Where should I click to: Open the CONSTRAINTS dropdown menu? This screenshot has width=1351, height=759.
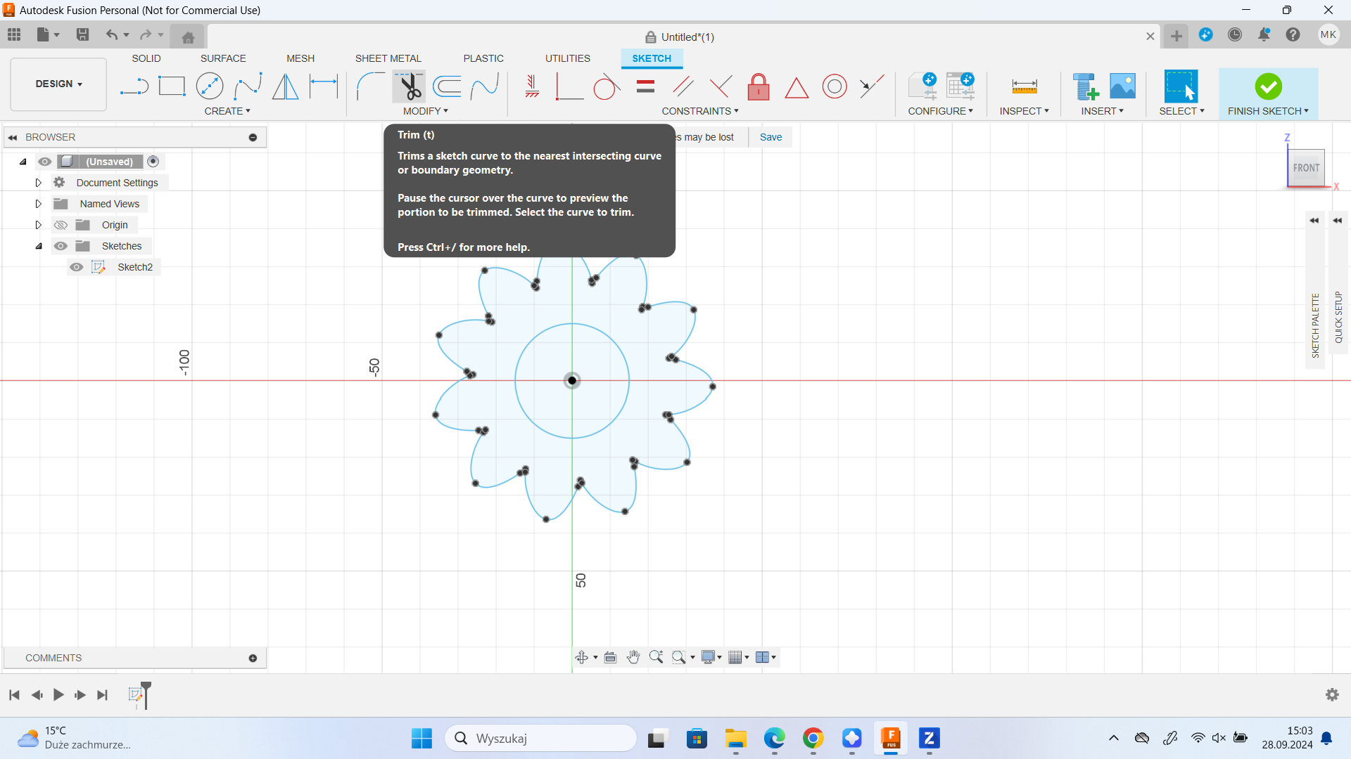pos(700,111)
